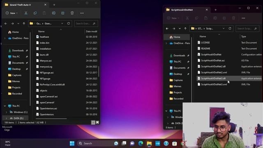
Task: Go up one folder in Grand Theft Auto V window
Action: [24, 24]
